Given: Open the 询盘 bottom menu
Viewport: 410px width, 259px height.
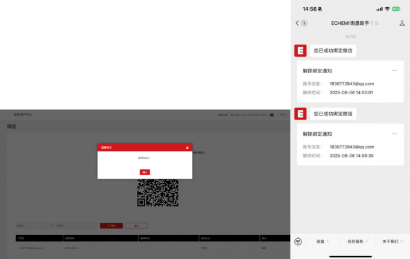Looking at the screenshot, I should (323, 241).
